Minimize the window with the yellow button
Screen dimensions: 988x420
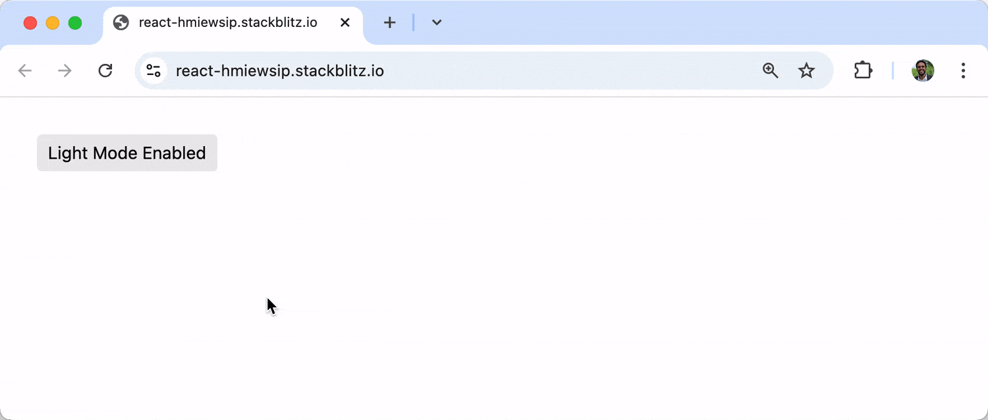53,23
